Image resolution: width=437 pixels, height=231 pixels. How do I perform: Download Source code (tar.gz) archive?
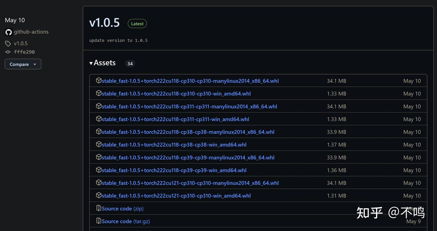pos(126,221)
